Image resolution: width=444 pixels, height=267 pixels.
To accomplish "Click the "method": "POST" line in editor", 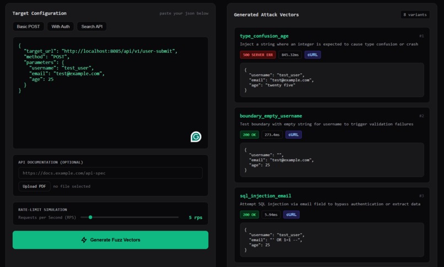I will (47, 57).
